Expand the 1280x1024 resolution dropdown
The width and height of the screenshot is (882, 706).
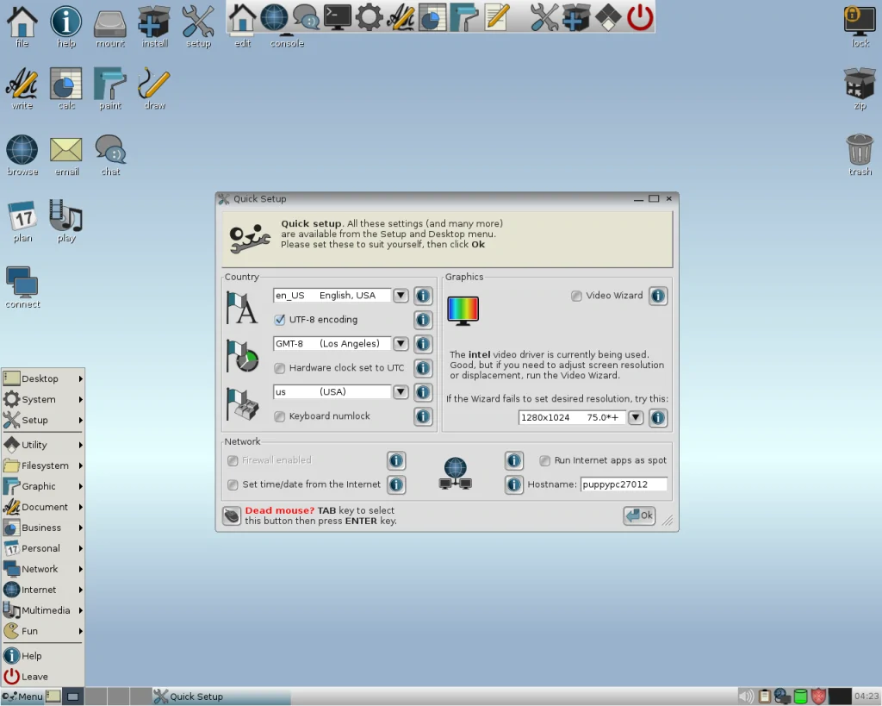[x=636, y=418]
